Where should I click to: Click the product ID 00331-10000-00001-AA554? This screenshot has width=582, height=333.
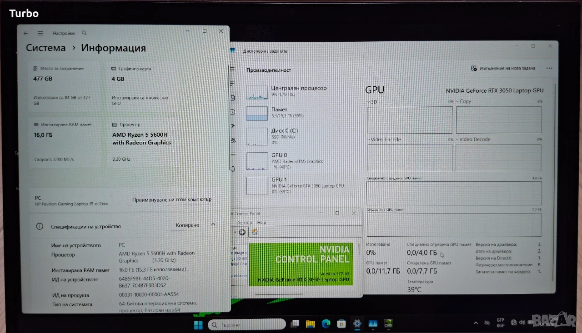pyautogui.click(x=149, y=295)
